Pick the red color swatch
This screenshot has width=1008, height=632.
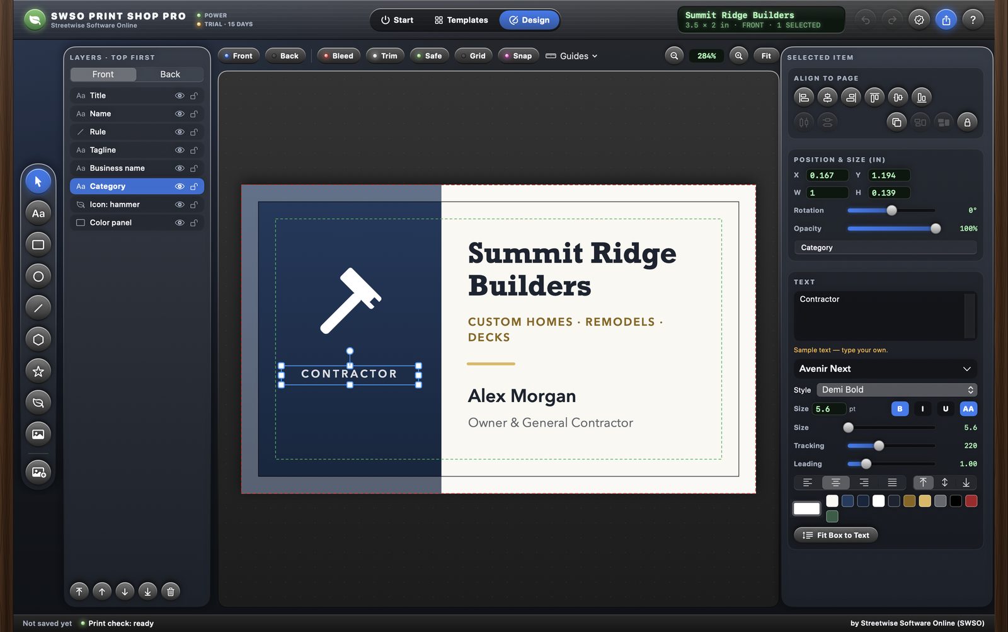pos(971,501)
